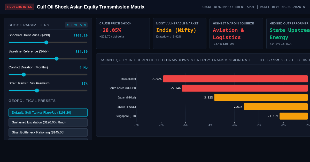
Task: Click the $108.20 shocked price value
Action: [x=80, y=35]
